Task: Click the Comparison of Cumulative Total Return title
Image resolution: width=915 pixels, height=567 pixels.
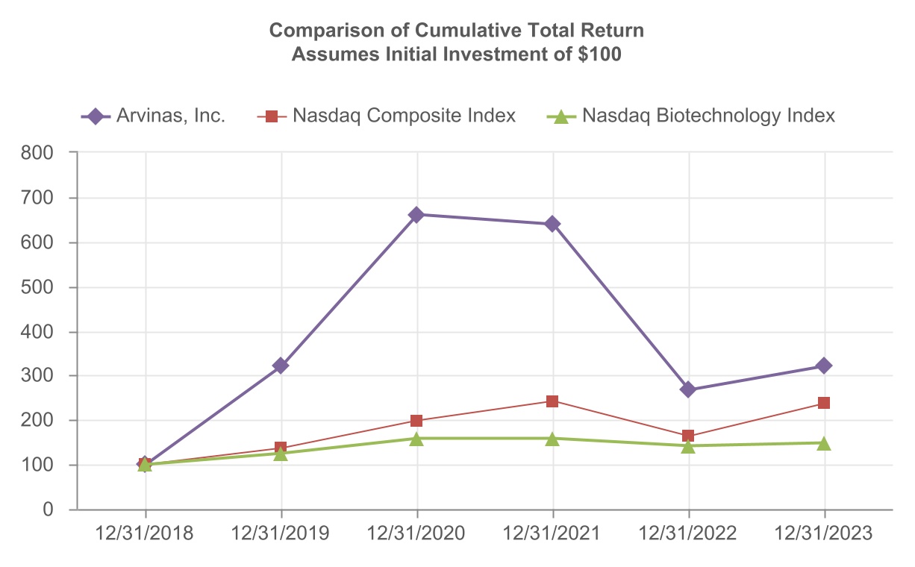Action: 456,31
